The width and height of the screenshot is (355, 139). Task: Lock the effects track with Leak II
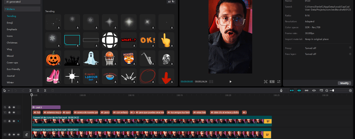pos(9,107)
